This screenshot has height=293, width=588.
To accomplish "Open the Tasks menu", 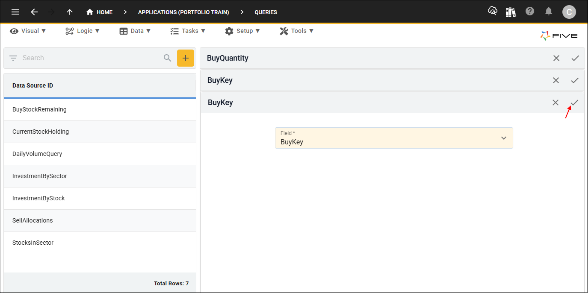I will click(188, 31).
